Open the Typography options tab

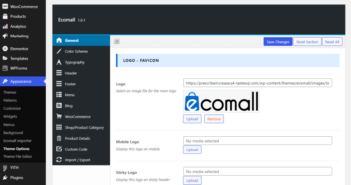[x=81, y=62]
